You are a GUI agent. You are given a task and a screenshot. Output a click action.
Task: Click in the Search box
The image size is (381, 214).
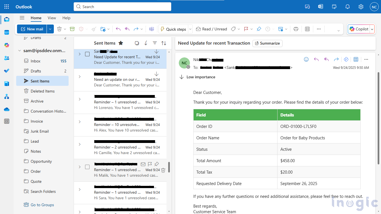(123, 7)
